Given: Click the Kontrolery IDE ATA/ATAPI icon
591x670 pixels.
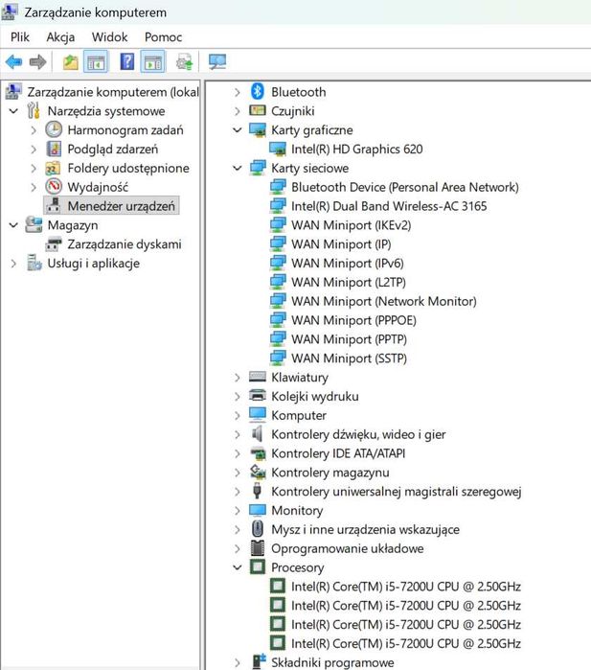Looking at the screenshot, I should [x=258, y=453].
